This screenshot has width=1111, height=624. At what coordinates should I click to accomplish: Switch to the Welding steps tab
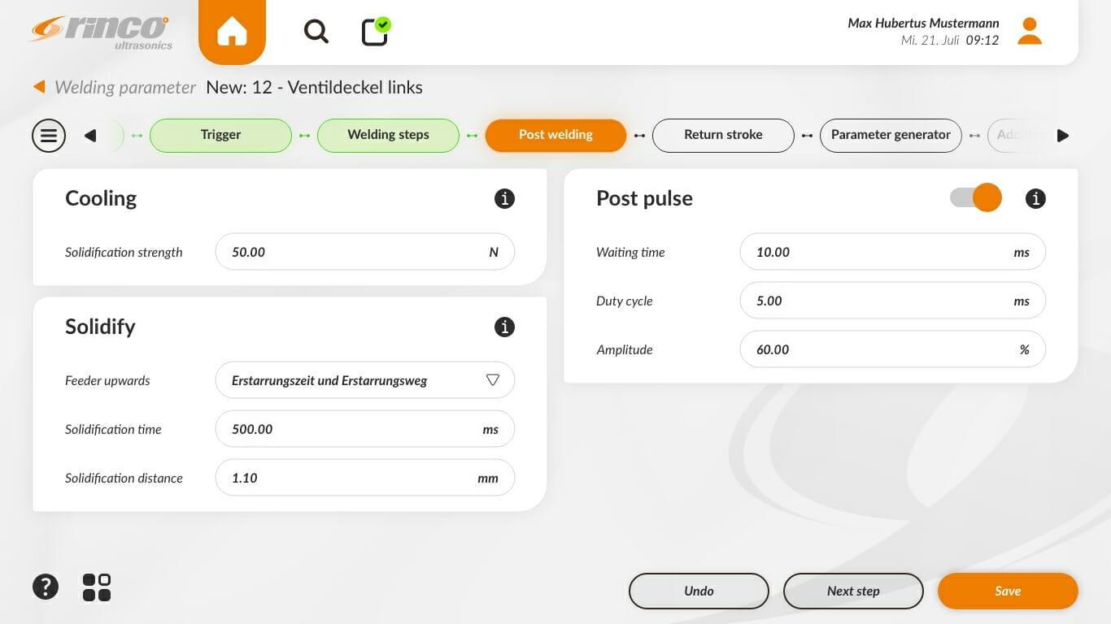tap(388, 135)
